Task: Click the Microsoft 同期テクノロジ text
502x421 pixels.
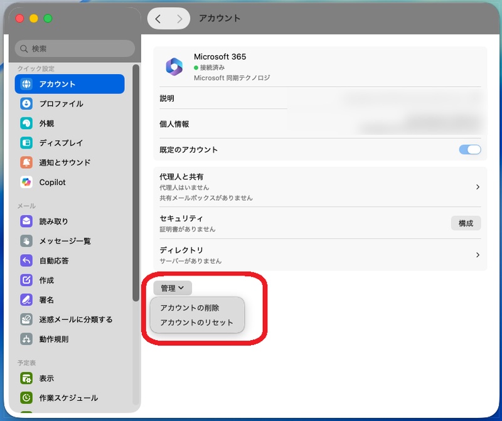Action: click(x=232, y=78)
